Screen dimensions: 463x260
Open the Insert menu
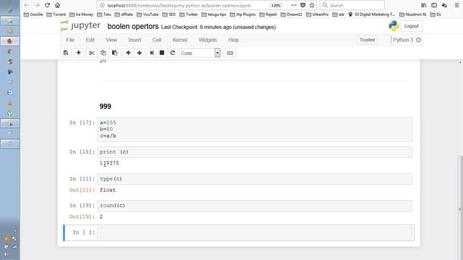135,40
